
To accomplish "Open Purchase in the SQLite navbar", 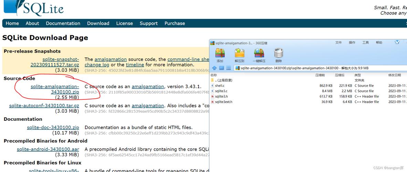I will 175,23.
